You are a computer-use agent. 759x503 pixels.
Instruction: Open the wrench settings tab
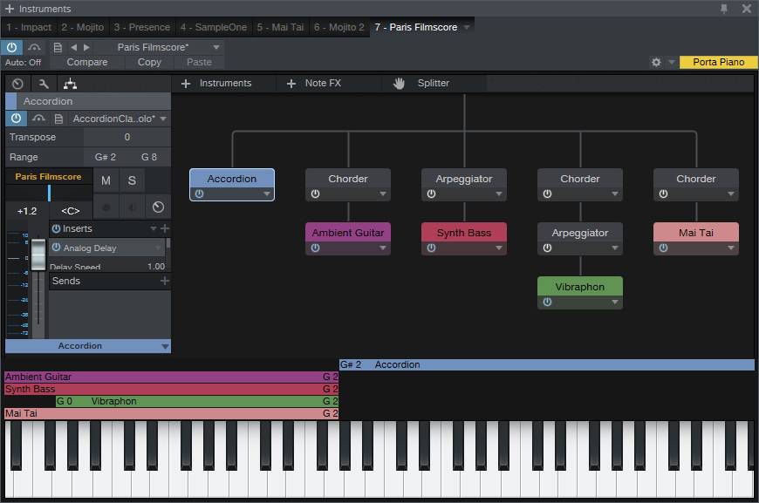44,84
